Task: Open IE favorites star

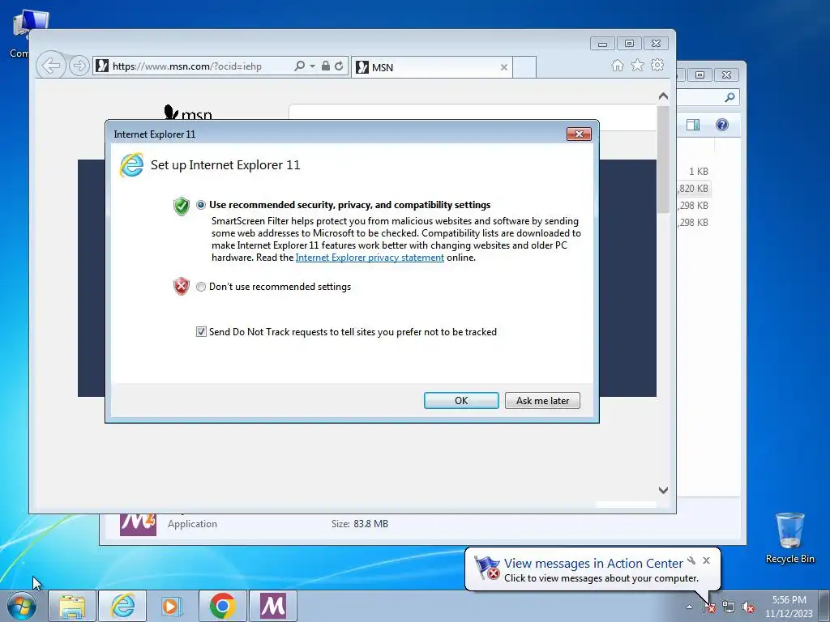Action: tap(637, 65)
